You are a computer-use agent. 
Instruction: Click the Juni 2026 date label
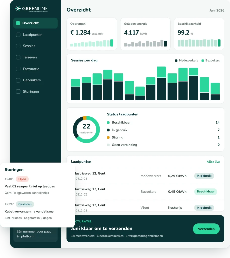coord(217,10)
